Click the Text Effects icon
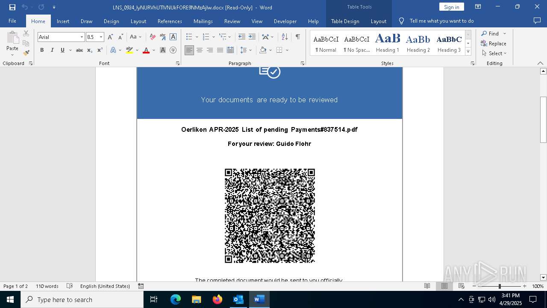 (113, 50)
